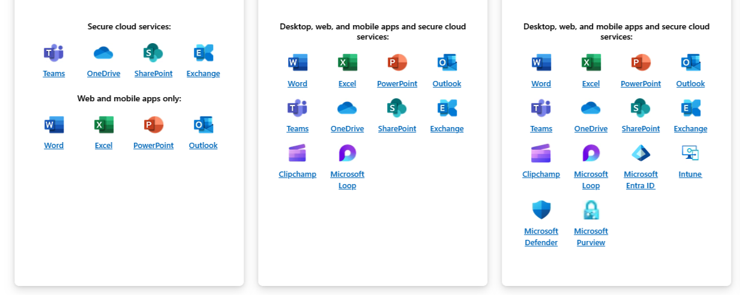Follow the PowerPoint link under Web and mobile apps only

[154, 146]
